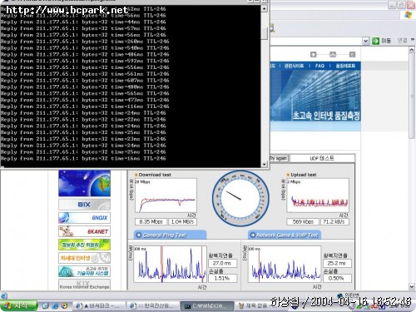The image size is (416, 312).
Task: Click browser page scrollbar down arrow
Action: [412, 286]
